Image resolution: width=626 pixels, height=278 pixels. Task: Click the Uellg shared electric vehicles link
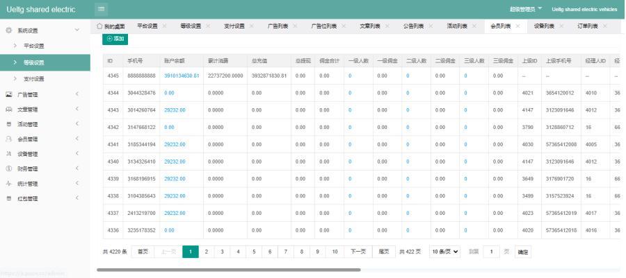(x=584, y=9)
